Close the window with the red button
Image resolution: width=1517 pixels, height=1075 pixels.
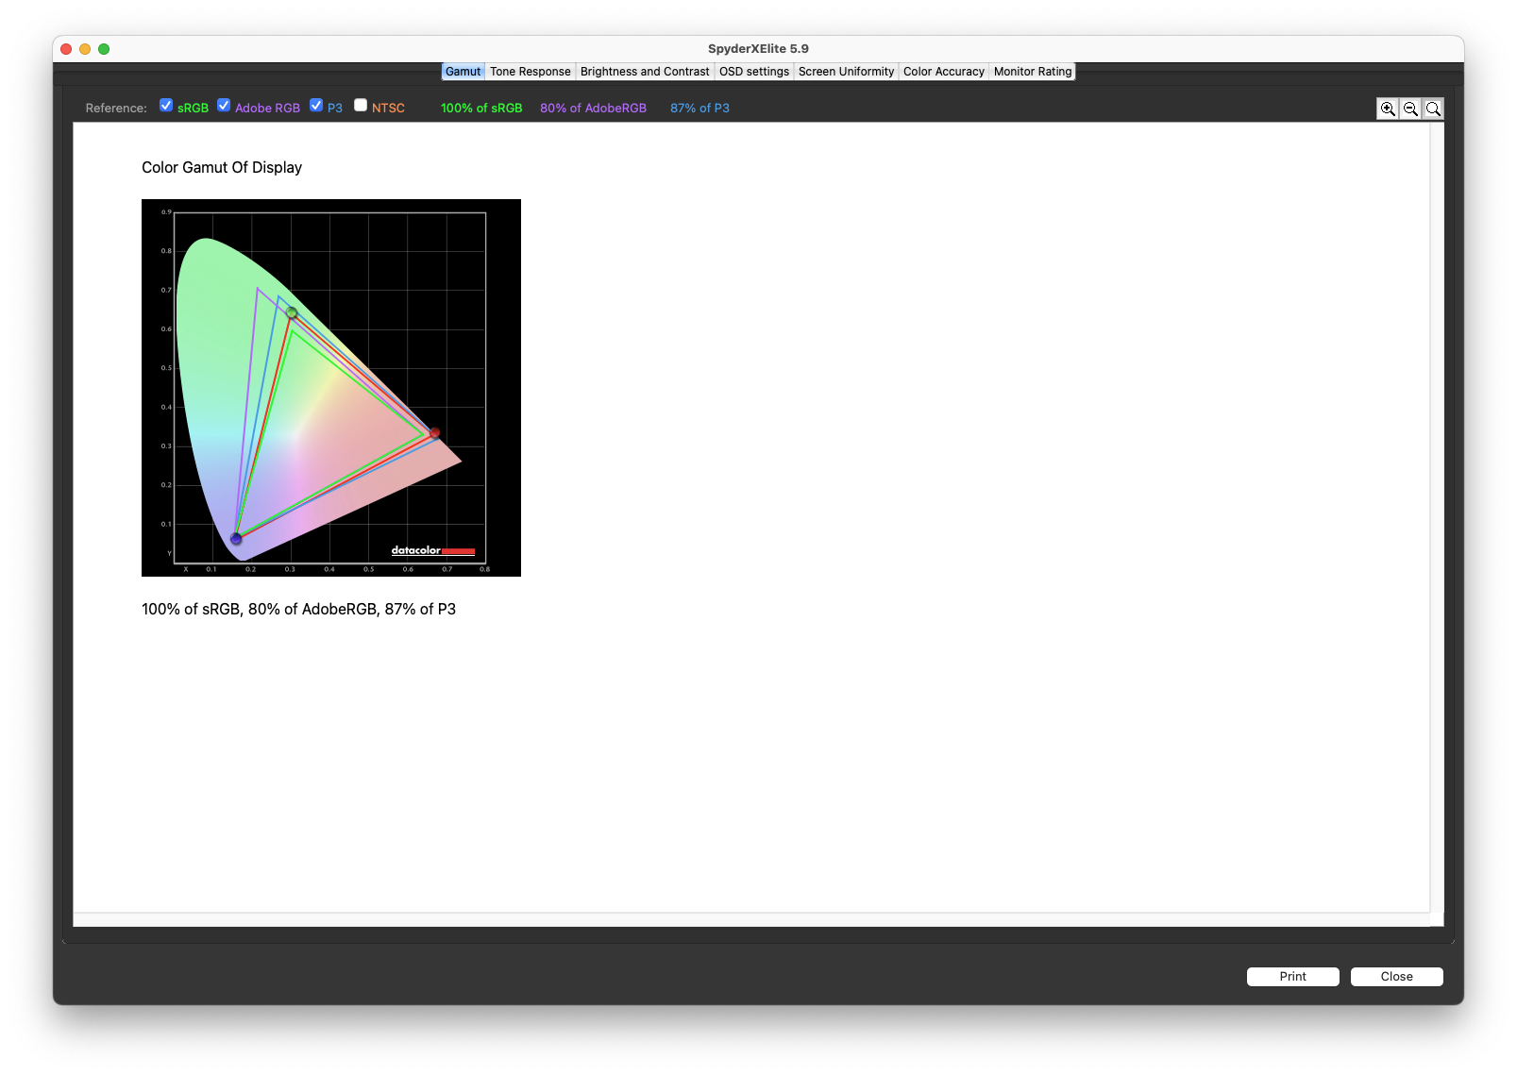point(66,49)
